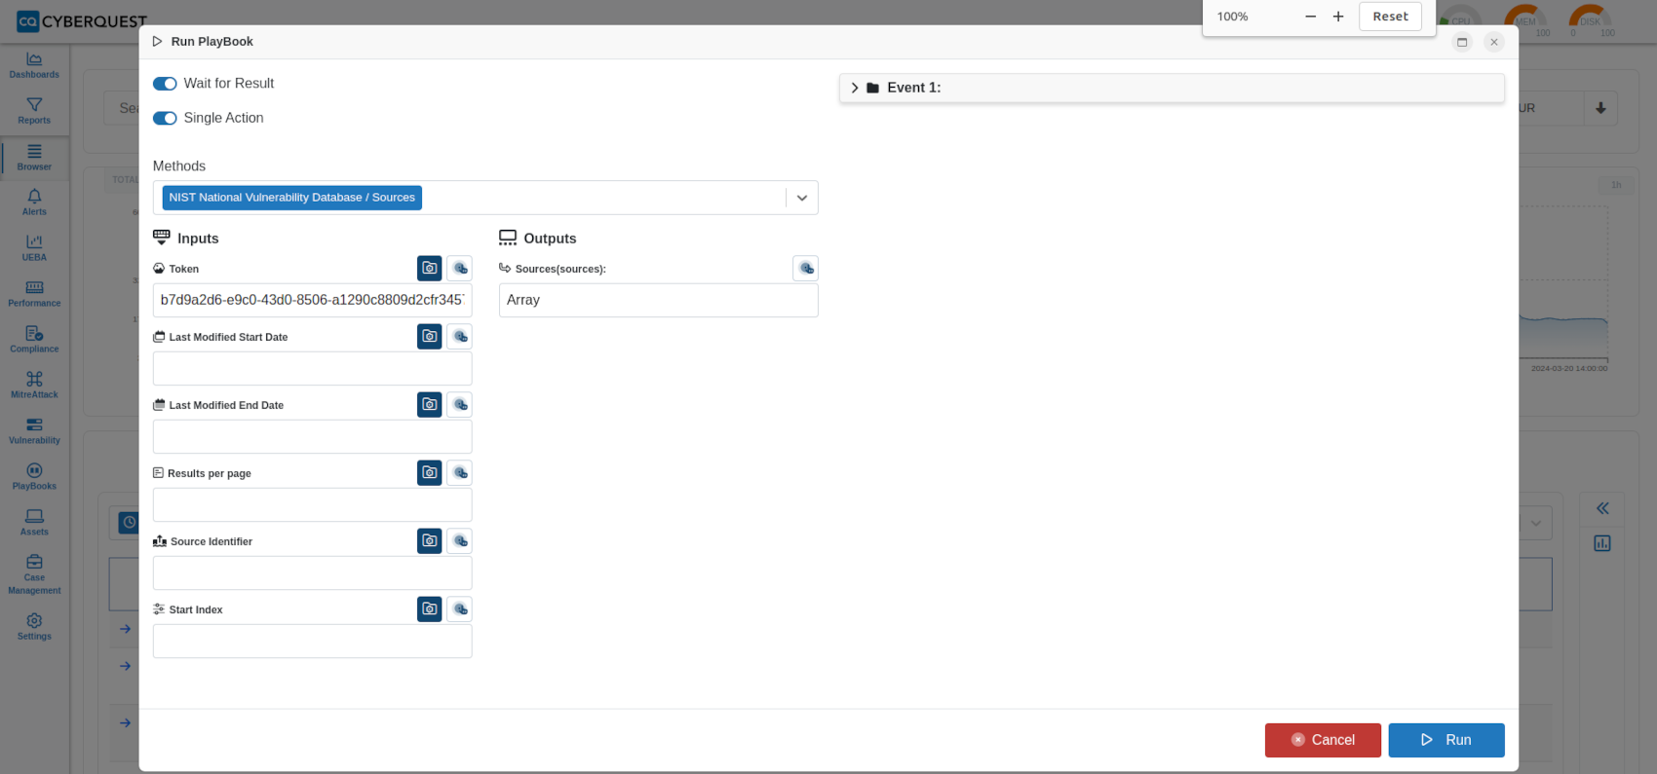Cancel the Run PlayBook dialog
This screenshot has height=774, width=1657.
(1323, 740)
